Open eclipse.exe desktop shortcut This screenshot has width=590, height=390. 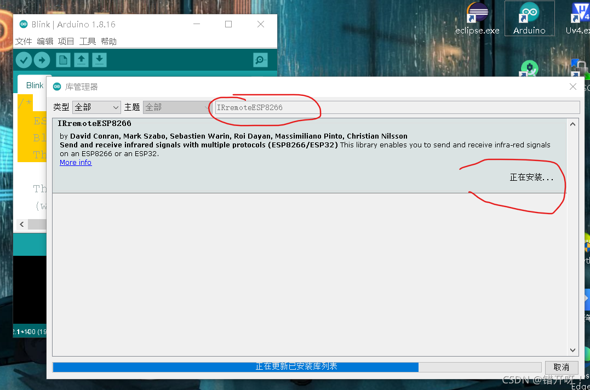tap(477, 19)
